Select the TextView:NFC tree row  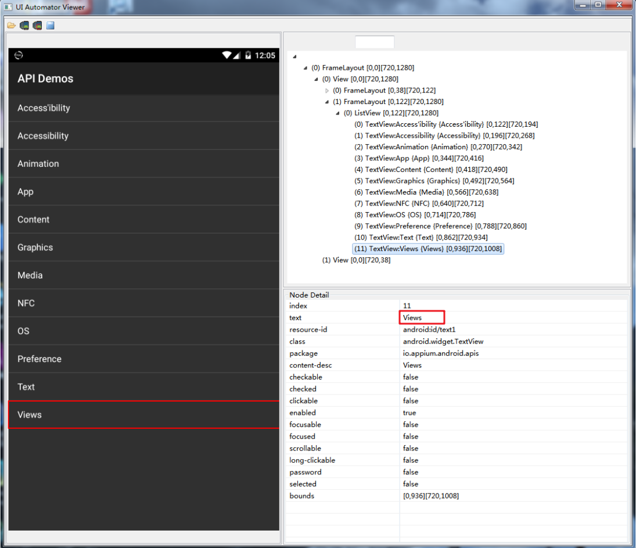point(419,204)
